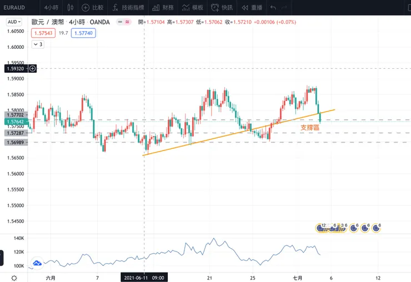Click the 1.56989 price level label
Image resolution: width=411 pixels, height=282 pixels.
(16, 142)
